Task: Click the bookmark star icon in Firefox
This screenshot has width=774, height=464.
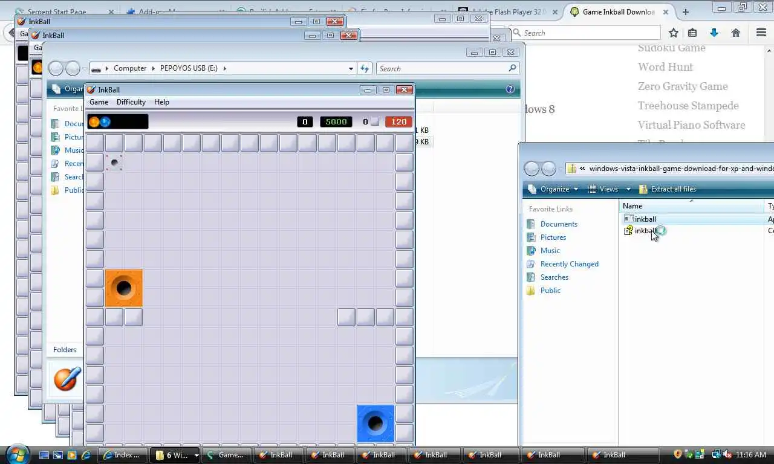Action: coord(673,33)
